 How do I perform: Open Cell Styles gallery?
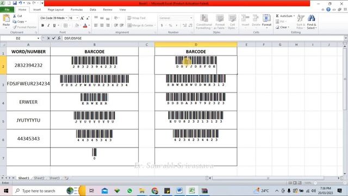click(x=232, y=22)
